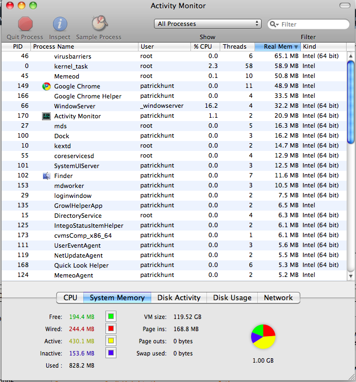Click the 828.2 MB Used value

click(x=82, y=365)
